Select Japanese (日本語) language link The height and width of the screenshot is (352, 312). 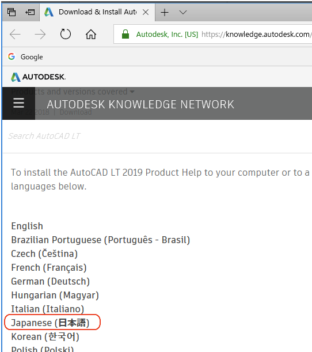point(50,323)
